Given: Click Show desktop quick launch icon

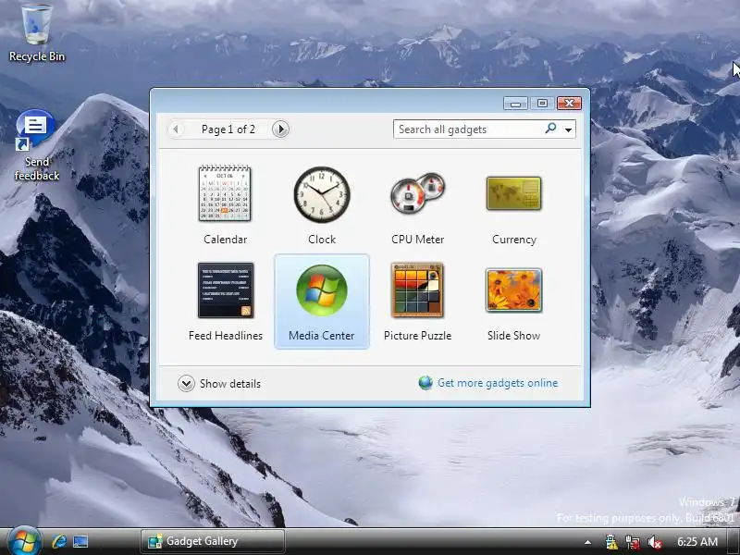Looking at the screenshot, I should [x=80, y=541].
